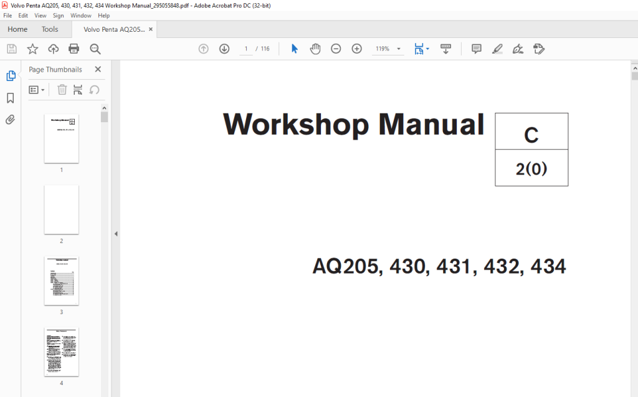This screenshot has height=397, width=638.
Task: Open the View menu
Action: tap(40, 16)
